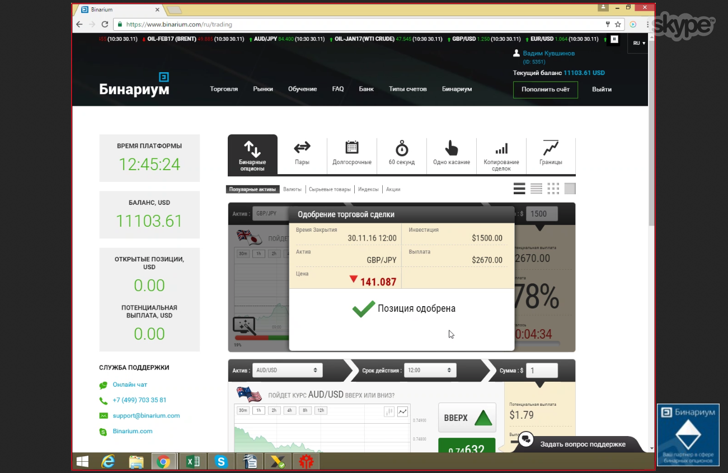The height and width of the screenshot is (473, 728).
Task: Select the single large tile view icon
Action: click(570, 189)
